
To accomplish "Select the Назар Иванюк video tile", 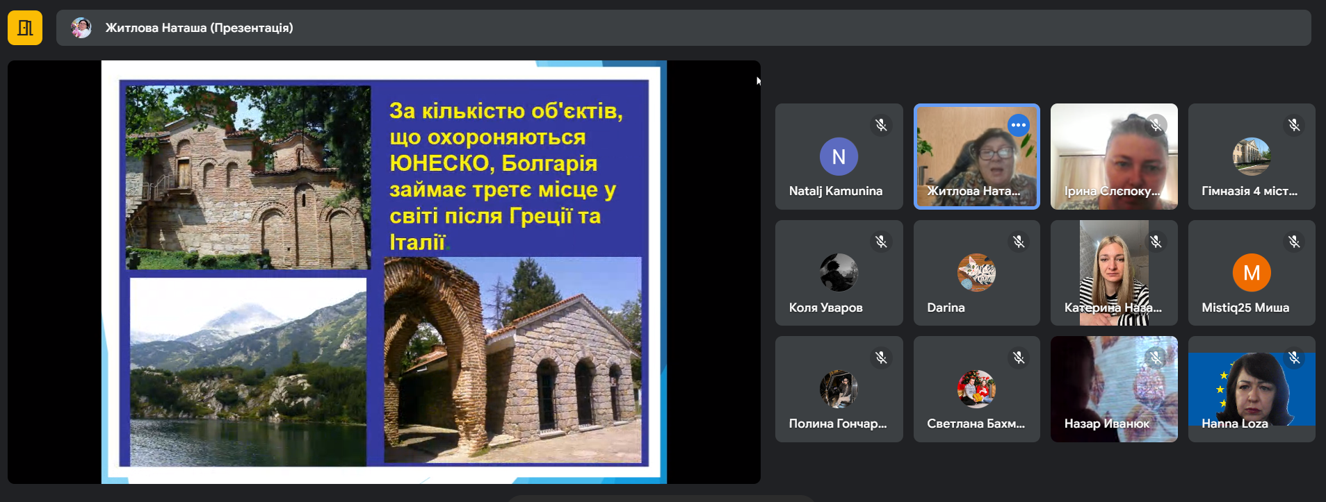I will (1113, 389).
